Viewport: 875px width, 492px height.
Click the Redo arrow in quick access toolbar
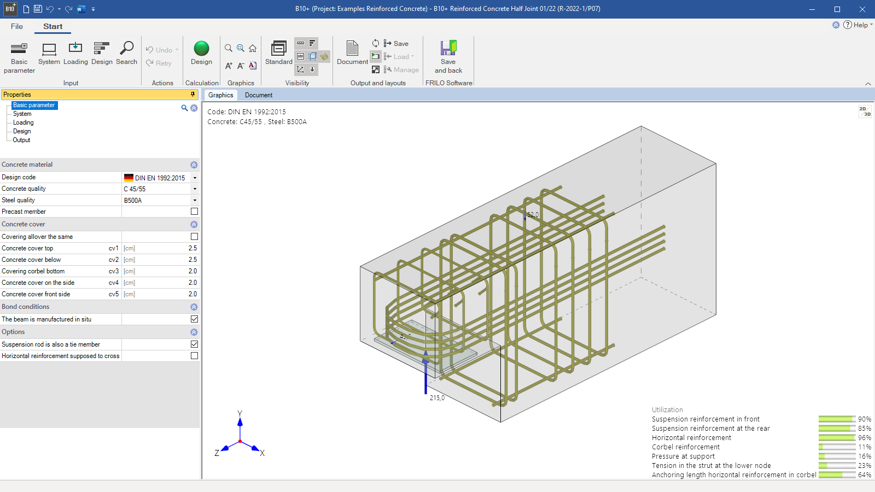68,9
